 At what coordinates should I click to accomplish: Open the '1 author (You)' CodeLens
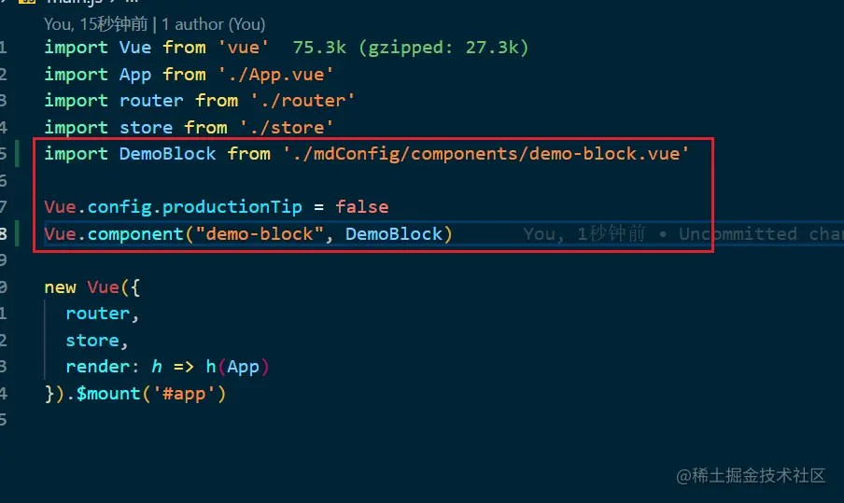tap(214, 24)
